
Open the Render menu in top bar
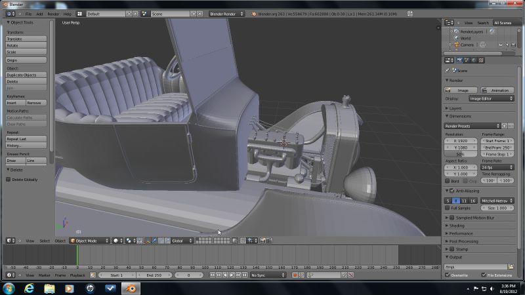(54, 13)
